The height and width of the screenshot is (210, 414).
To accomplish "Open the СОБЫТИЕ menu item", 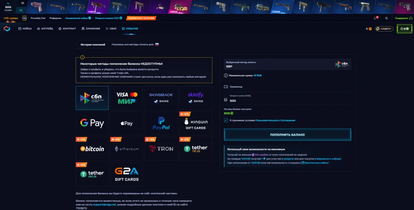I will (130, 29).
